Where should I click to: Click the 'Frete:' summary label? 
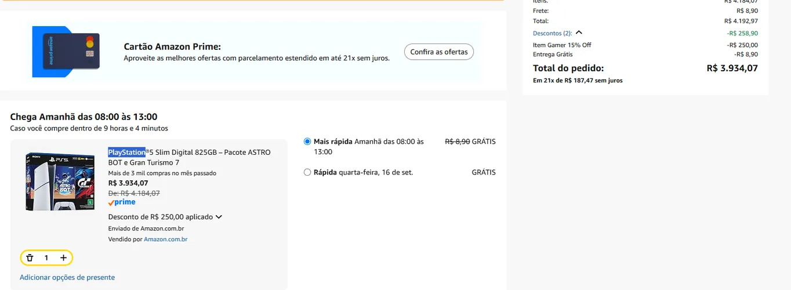point(540,10)
